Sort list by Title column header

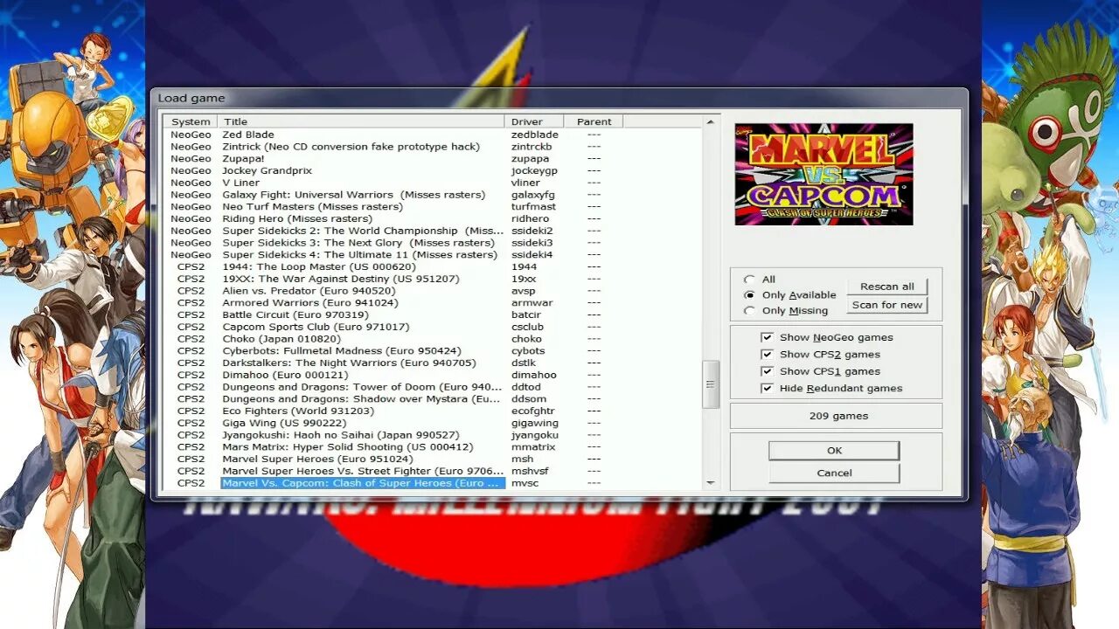tap(360, 121)
